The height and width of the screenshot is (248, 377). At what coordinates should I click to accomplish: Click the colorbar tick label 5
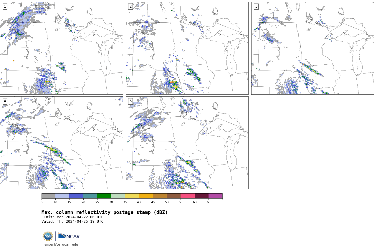coord(42,202)
